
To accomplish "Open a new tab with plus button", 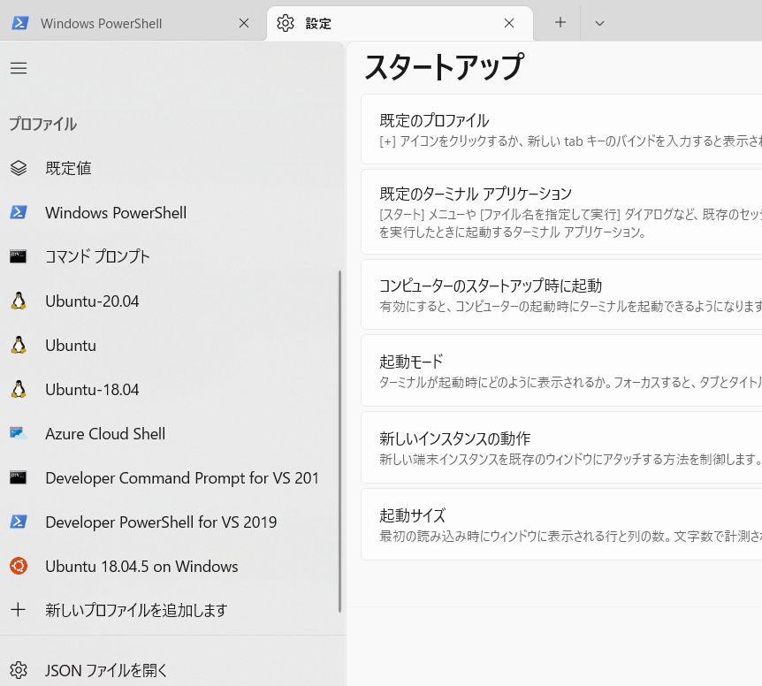I will click(560, 22).
